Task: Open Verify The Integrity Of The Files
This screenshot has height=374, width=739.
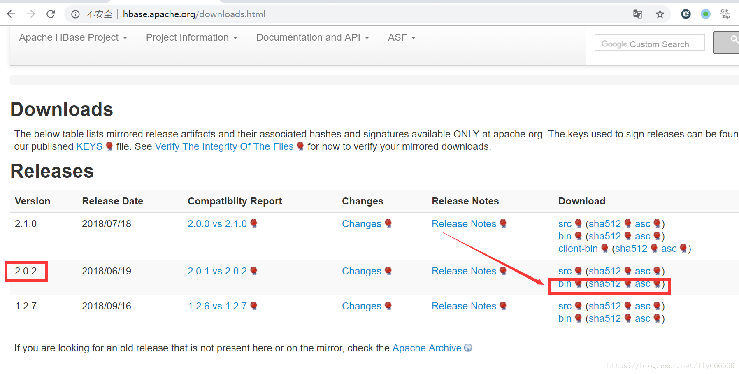Action: [x=224, y=146]
